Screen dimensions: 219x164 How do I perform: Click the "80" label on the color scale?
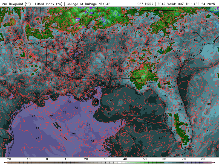click(x=203, y=159)
